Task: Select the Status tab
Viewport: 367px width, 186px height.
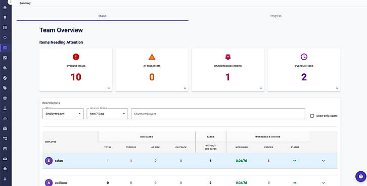Action: click(x=103, y=16)
